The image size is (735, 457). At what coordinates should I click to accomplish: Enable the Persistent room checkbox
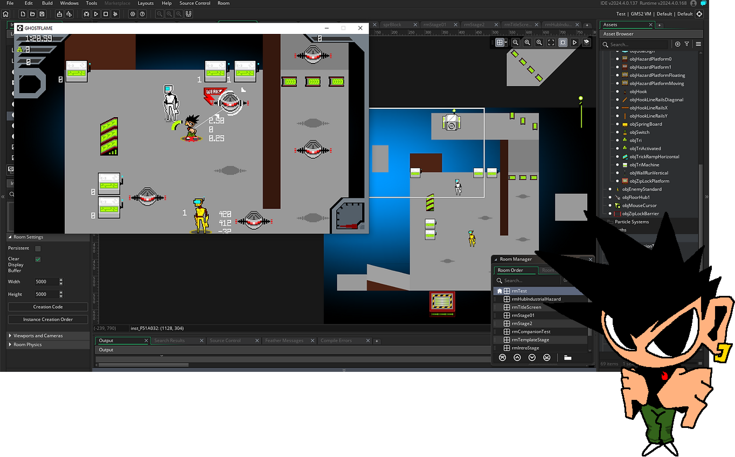(x=38, y=248)
